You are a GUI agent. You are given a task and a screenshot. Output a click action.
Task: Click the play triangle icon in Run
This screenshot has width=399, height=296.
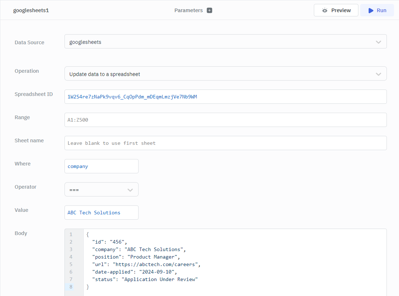point(371,10)
